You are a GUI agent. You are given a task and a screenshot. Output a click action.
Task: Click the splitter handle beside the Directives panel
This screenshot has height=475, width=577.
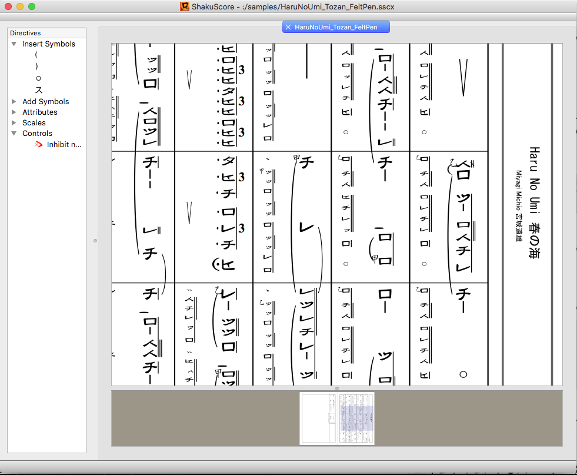pos(95,240)
